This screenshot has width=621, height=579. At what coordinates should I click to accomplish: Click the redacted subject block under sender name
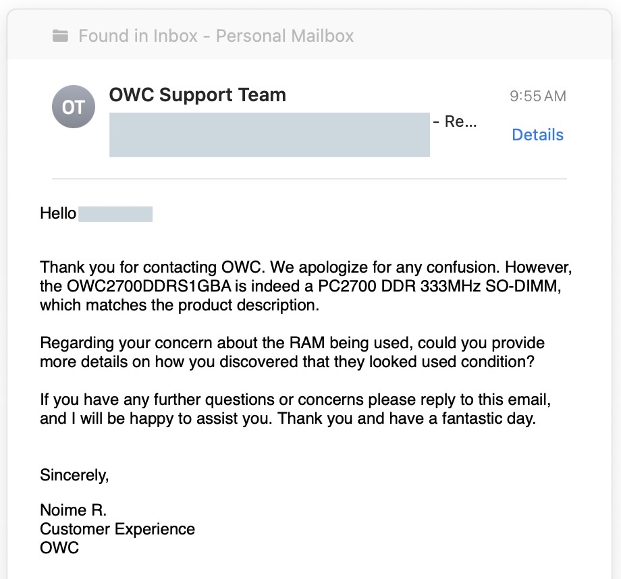coord(270,135)
